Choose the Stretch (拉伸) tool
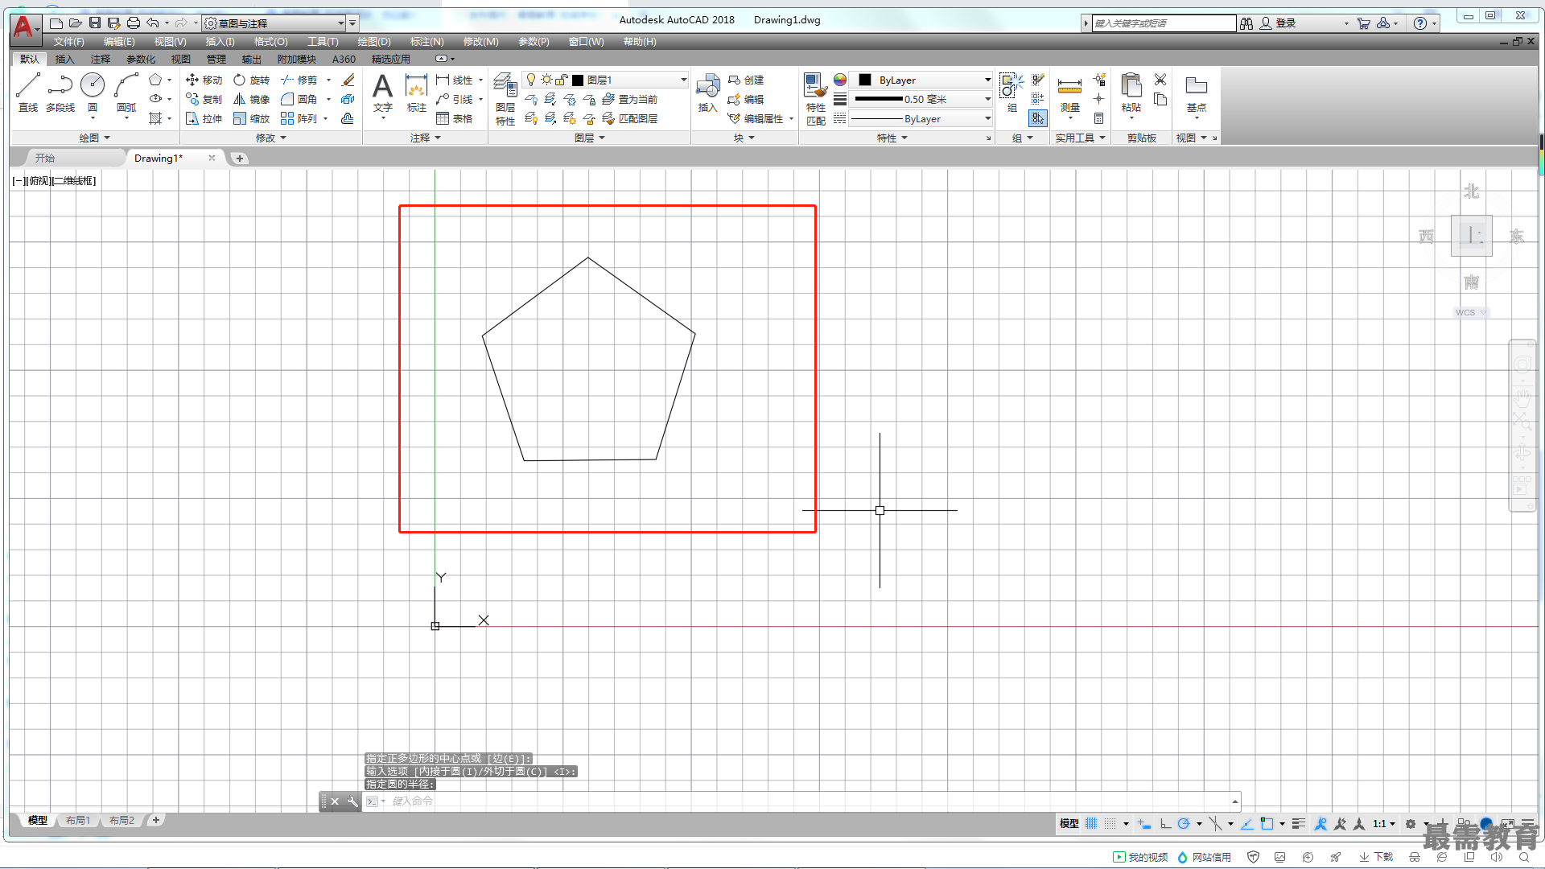1545x869 pixels. coord(204,118)
